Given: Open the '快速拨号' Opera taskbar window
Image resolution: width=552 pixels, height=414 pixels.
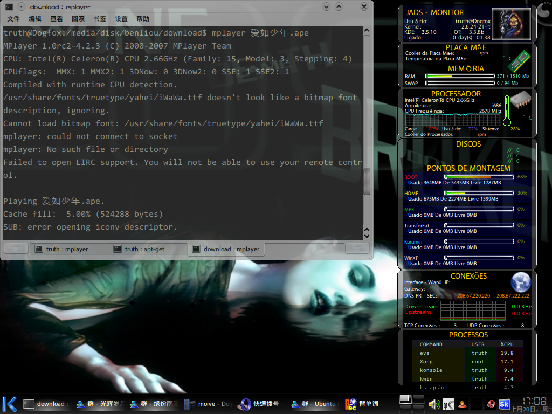Looking at the screenshot, I should [x=261, y=404].
